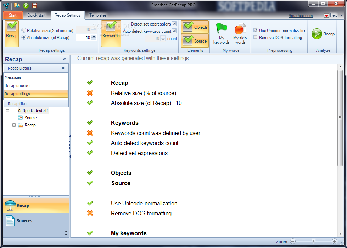Click the orange cross beside Relative size
The width and height of the screenshot is (347, 248).
90,93
